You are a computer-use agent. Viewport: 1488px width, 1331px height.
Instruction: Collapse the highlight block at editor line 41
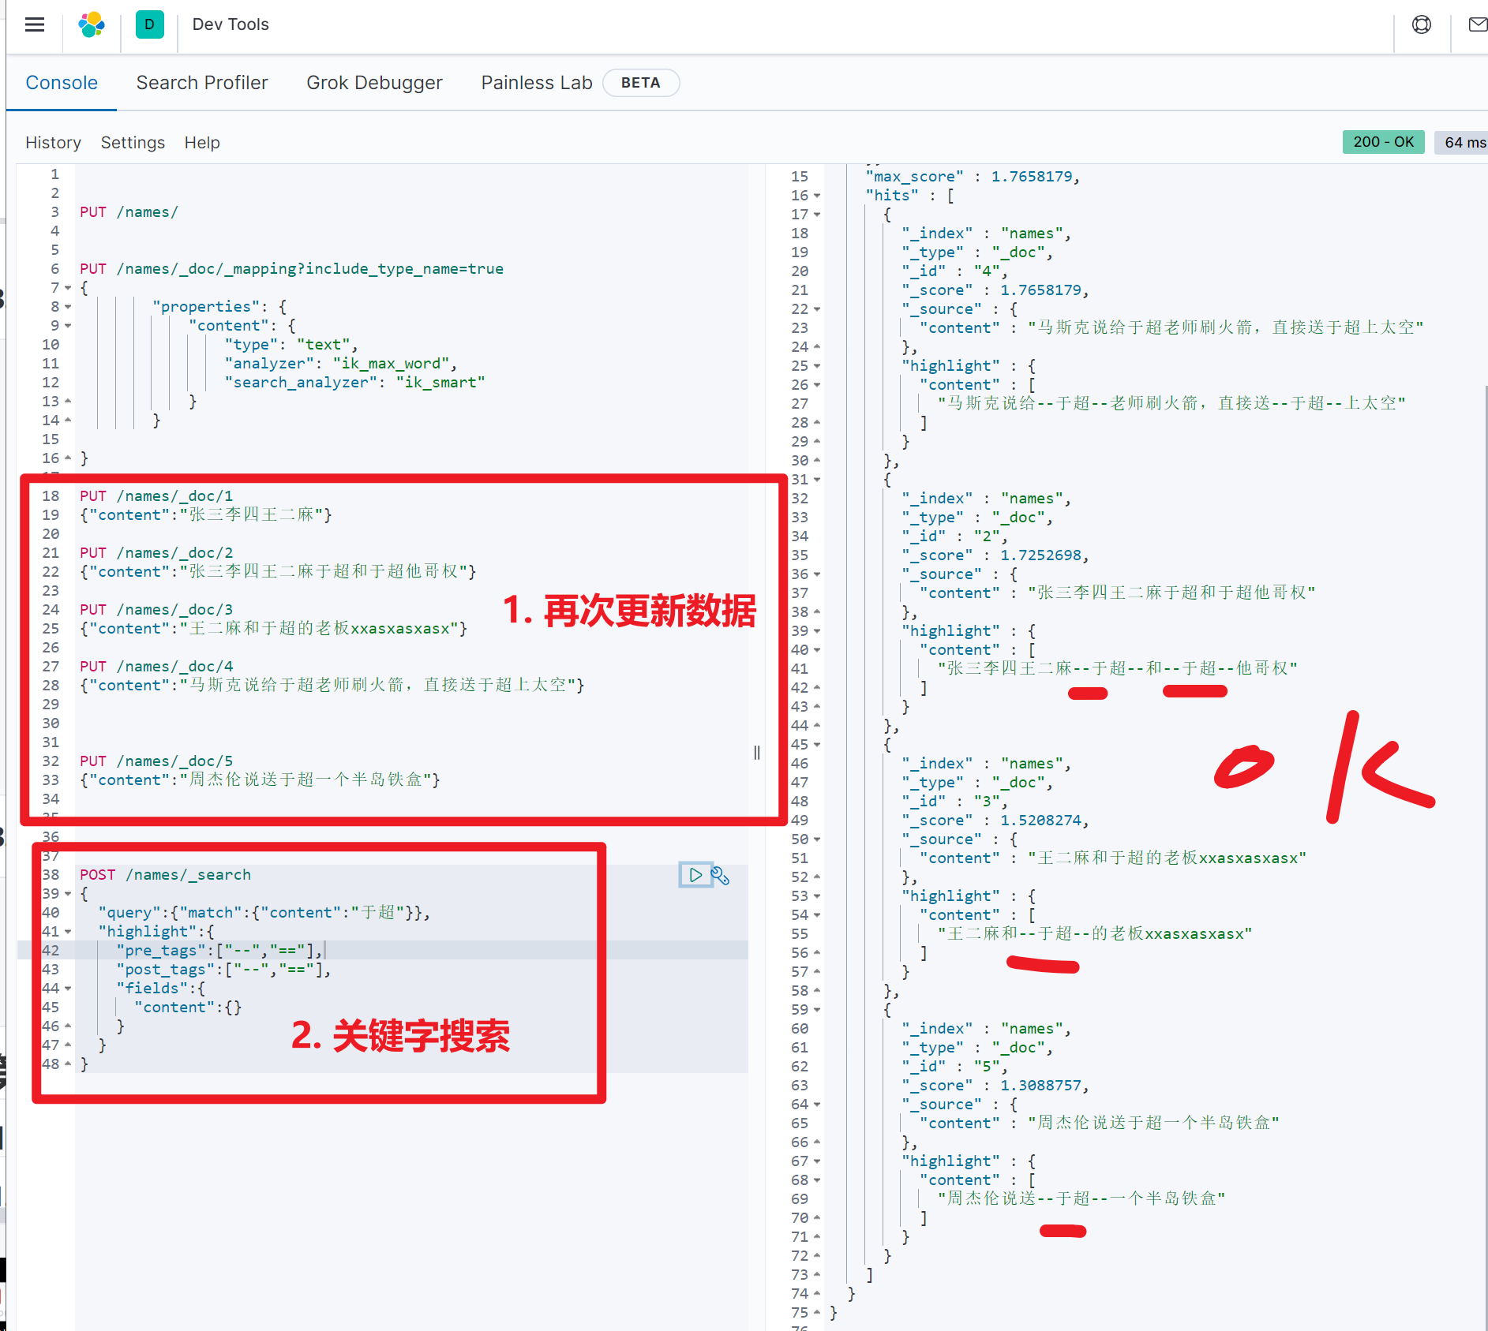(x=68, y=932)
